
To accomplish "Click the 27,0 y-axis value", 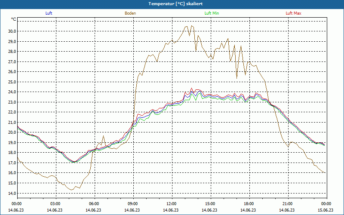I will [x=12, y=61].
